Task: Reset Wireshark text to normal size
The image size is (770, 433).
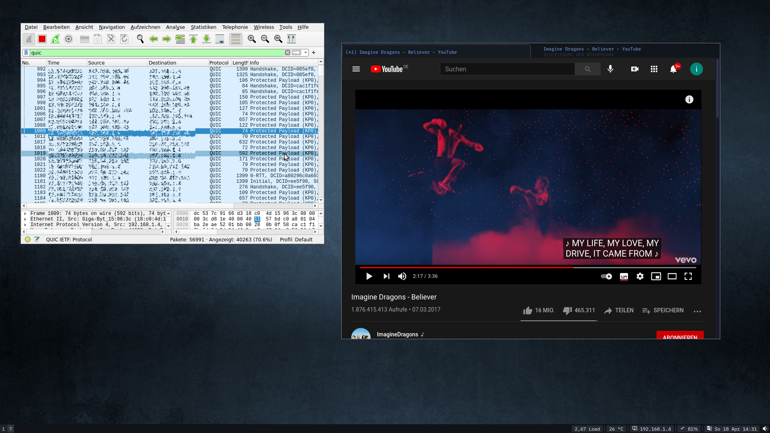Action: point(278,39)
